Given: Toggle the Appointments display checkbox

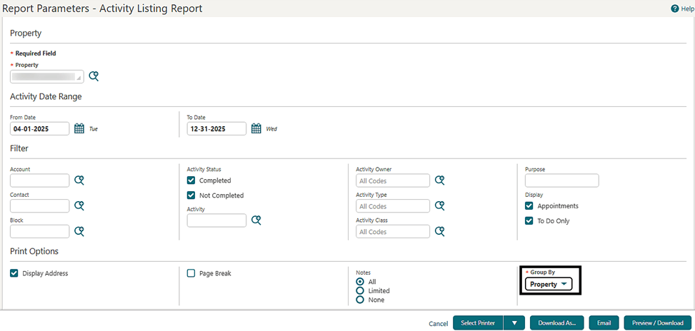Looking at the screenshot, I should coord(529,205).
